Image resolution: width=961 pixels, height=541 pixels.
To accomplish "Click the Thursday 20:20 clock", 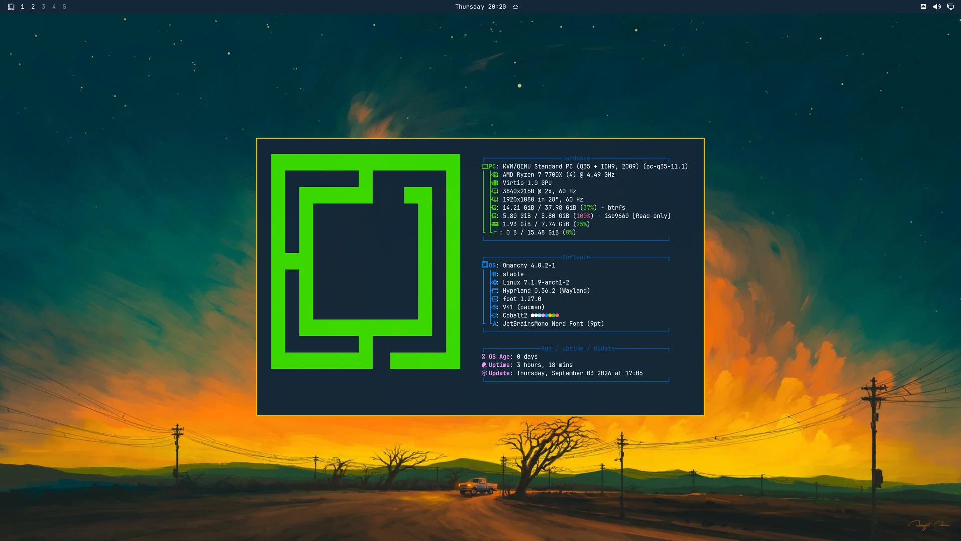I will pyautogui.click(x=480, y=7).
